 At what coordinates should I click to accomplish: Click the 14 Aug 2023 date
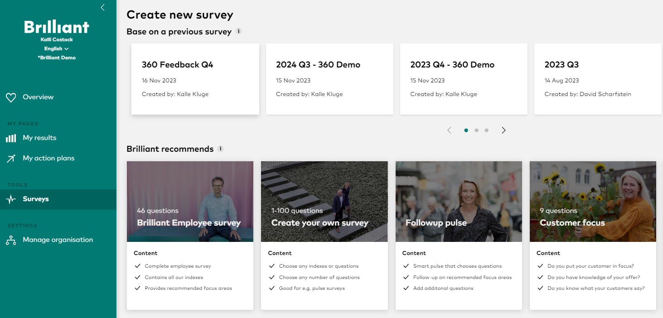pyautogui.click(x=562, y=80)
